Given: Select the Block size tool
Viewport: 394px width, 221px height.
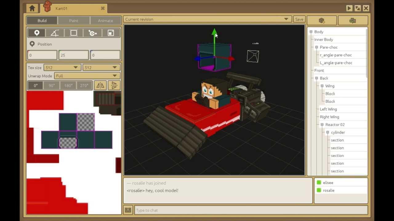Looking at the screenshot, I should pos(74,33).
